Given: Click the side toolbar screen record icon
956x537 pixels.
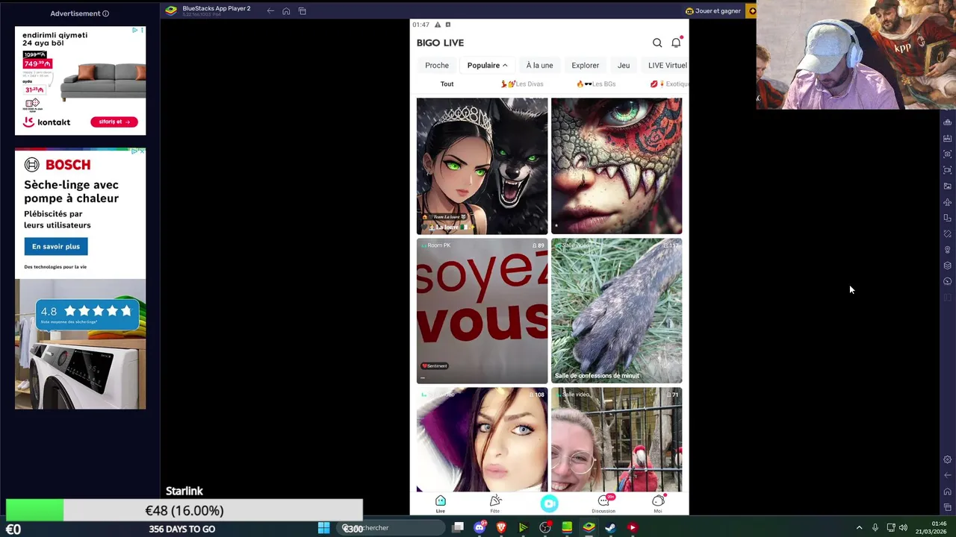Looking at the screenshot, I should point(948,170).
